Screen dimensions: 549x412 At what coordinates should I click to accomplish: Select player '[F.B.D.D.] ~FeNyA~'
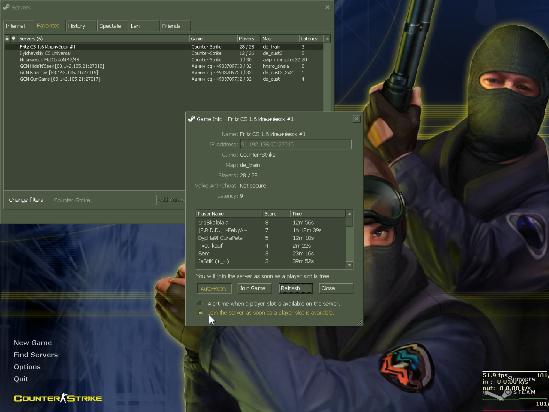[271, 230]
